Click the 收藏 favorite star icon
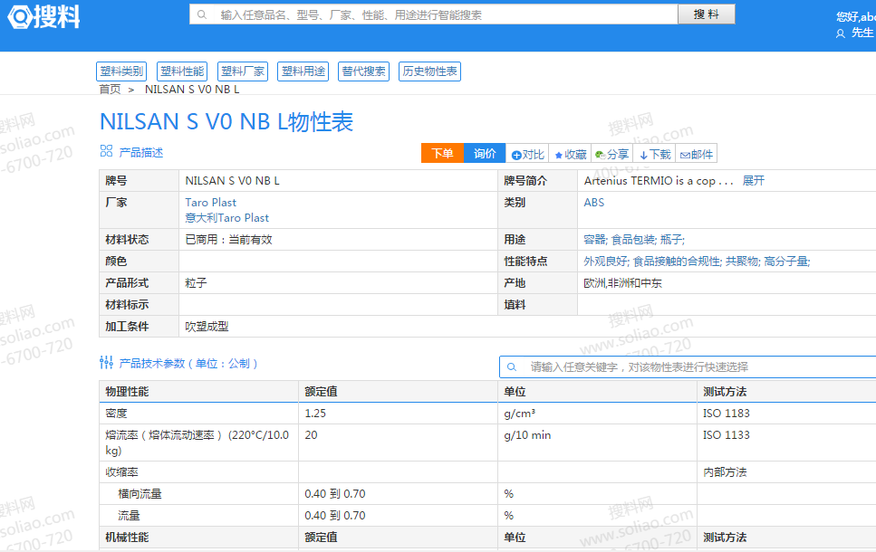The image size is (876, 552). [x=558, y=153]
